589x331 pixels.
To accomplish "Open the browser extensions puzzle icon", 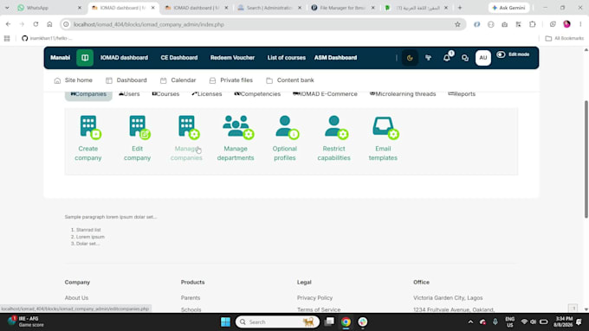I will 533,24.
